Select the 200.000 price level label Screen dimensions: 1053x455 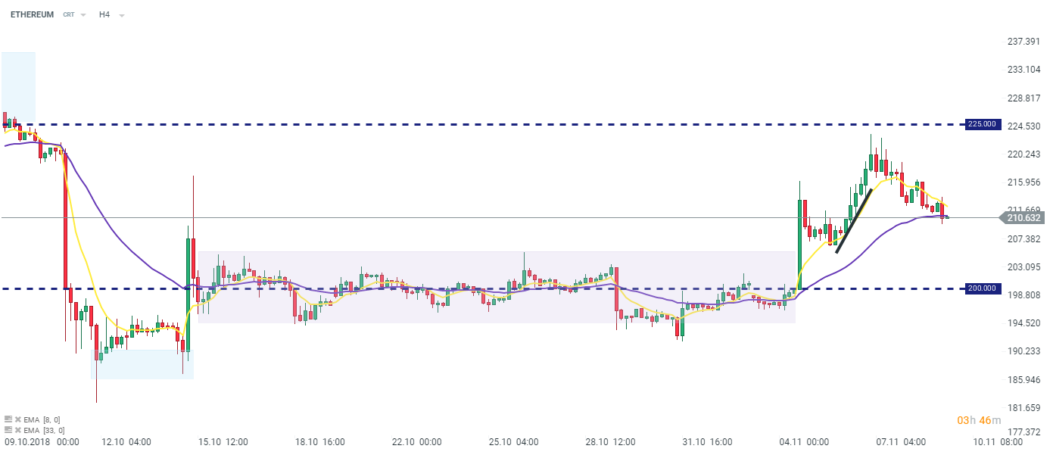click(983, 288)
